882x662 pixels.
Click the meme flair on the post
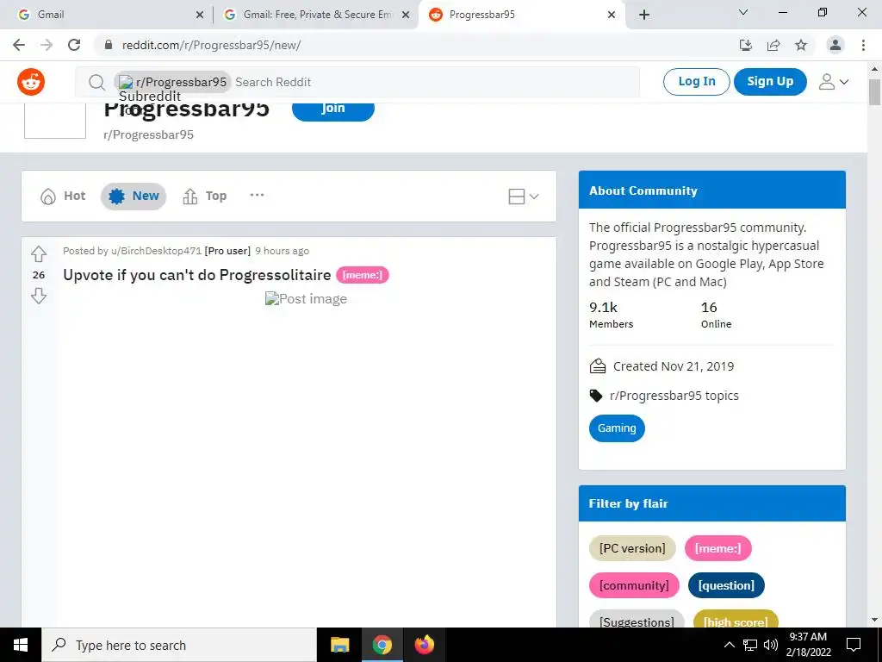363,275
